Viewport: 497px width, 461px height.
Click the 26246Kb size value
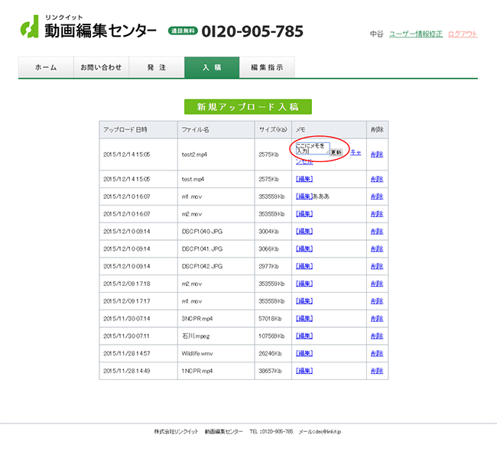click(x=270, y=353)
